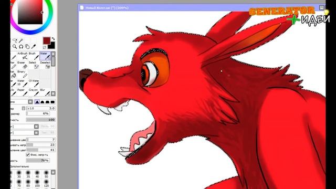Select brush size preset 35

(28, 174)
